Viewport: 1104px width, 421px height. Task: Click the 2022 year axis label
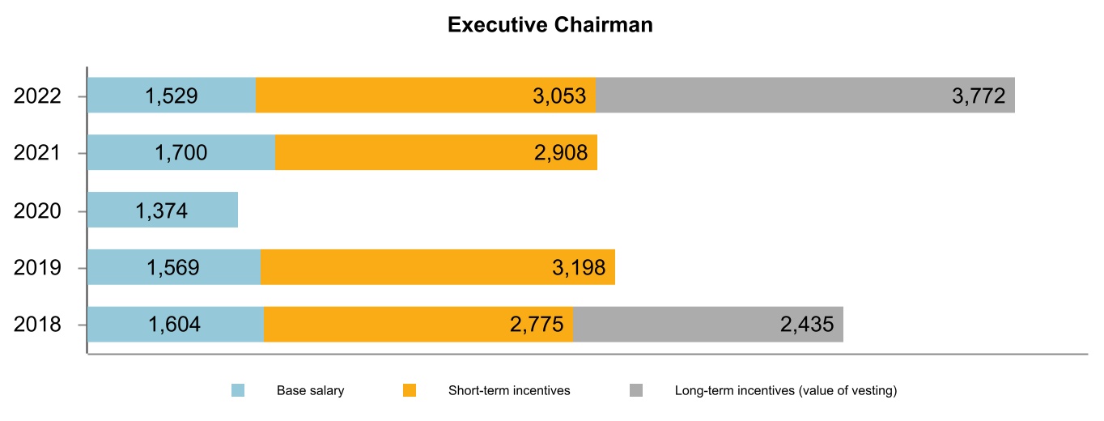[x=38, y=96]
